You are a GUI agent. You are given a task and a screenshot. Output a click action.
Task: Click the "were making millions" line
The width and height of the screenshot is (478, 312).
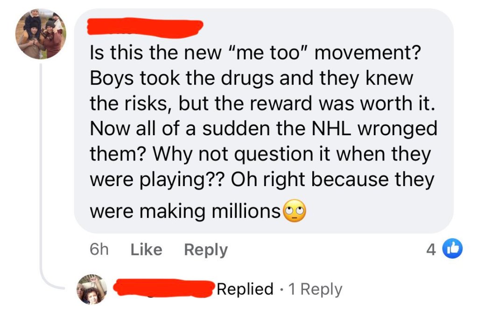[x=185, y=211]
